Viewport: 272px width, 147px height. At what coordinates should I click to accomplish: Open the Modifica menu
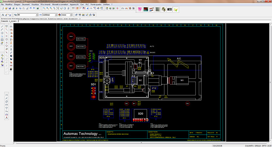pos(9,4)
